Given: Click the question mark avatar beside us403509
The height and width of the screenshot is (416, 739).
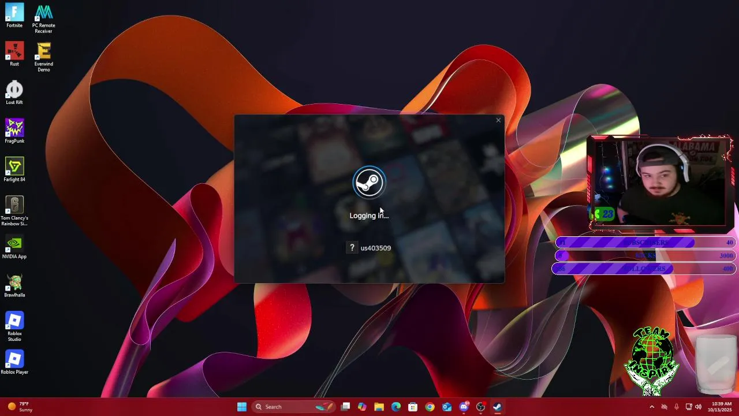Looking at the screenshot, I should 352,248.
